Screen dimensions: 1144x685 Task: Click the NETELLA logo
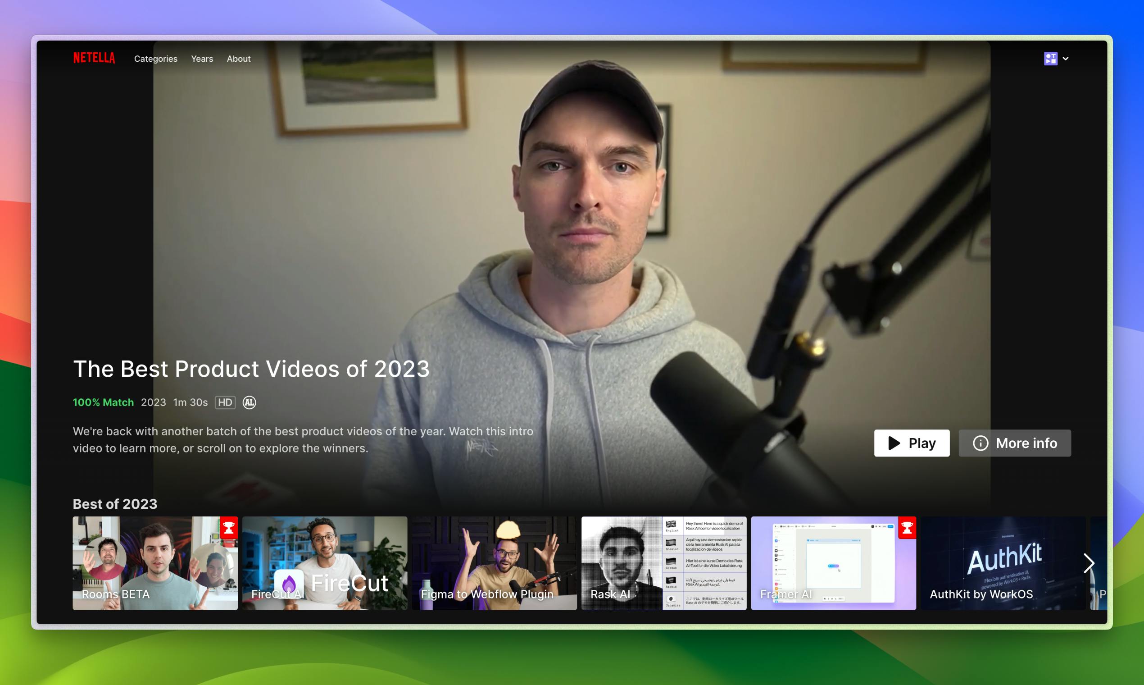tap(94, 58)
